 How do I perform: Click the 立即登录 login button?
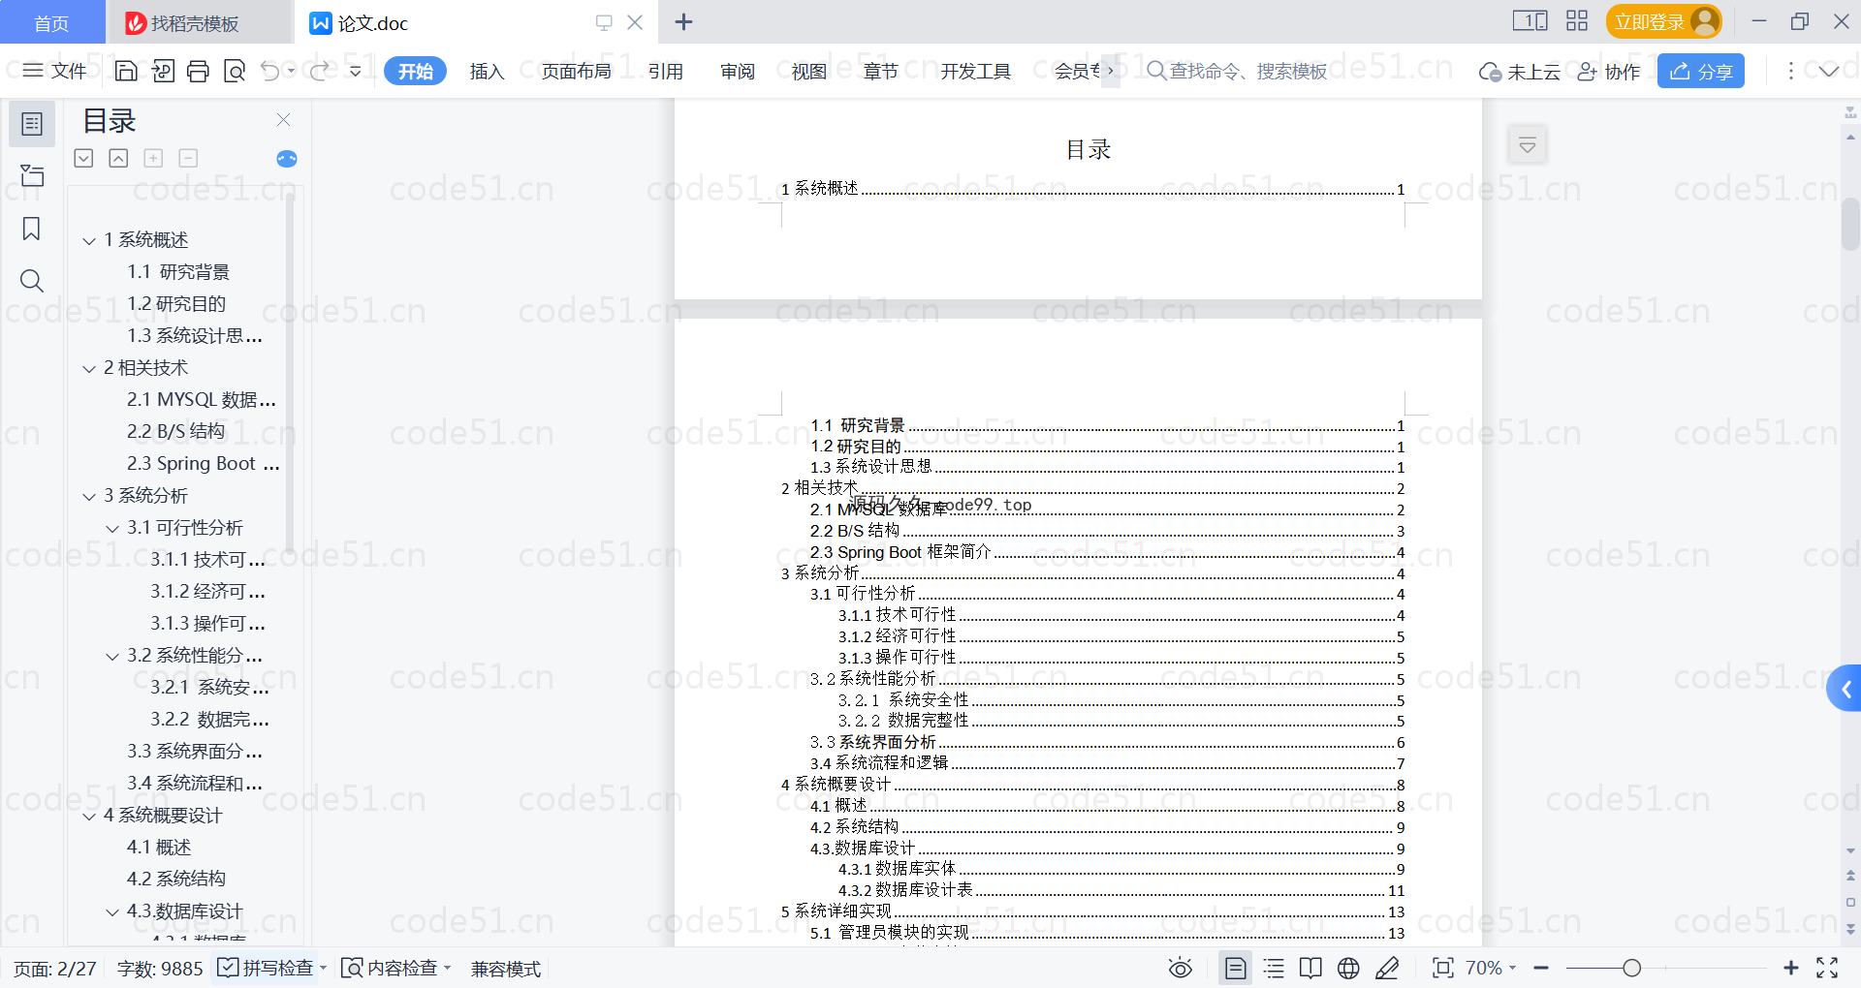click(1663, 21)
